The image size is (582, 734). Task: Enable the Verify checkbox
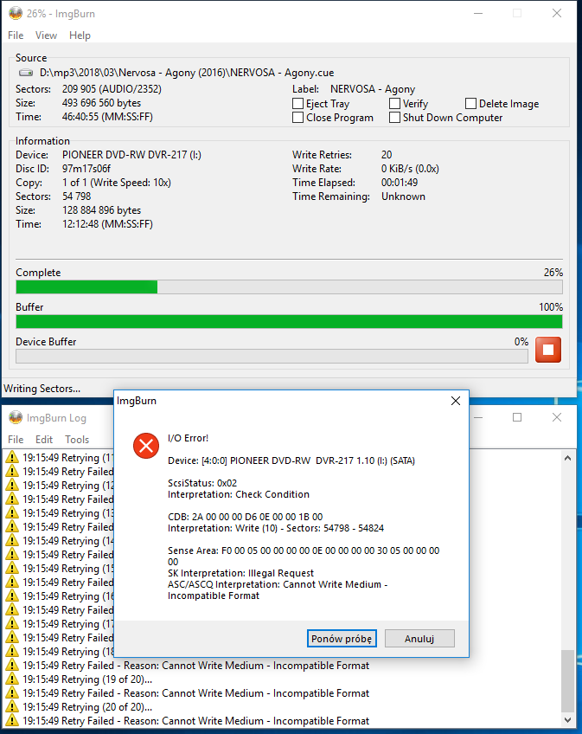coord(395,104)
